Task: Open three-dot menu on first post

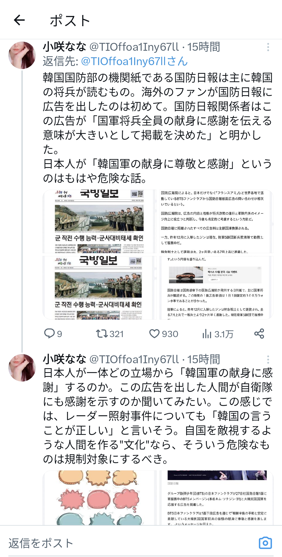Action: point(268,47)
